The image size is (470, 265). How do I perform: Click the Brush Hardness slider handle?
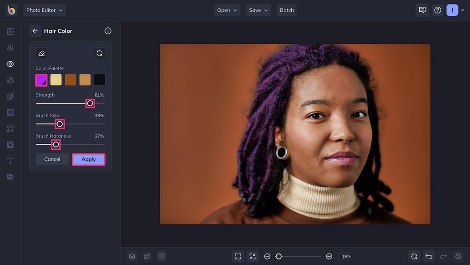click(56, 144)
